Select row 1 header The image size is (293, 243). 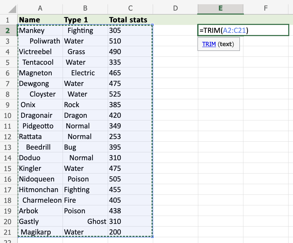coord(7,20)
